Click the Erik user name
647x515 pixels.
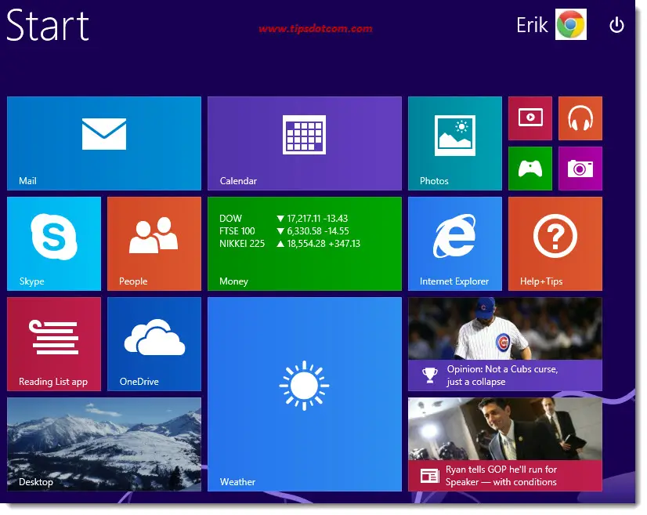click(x=532, y=25)
